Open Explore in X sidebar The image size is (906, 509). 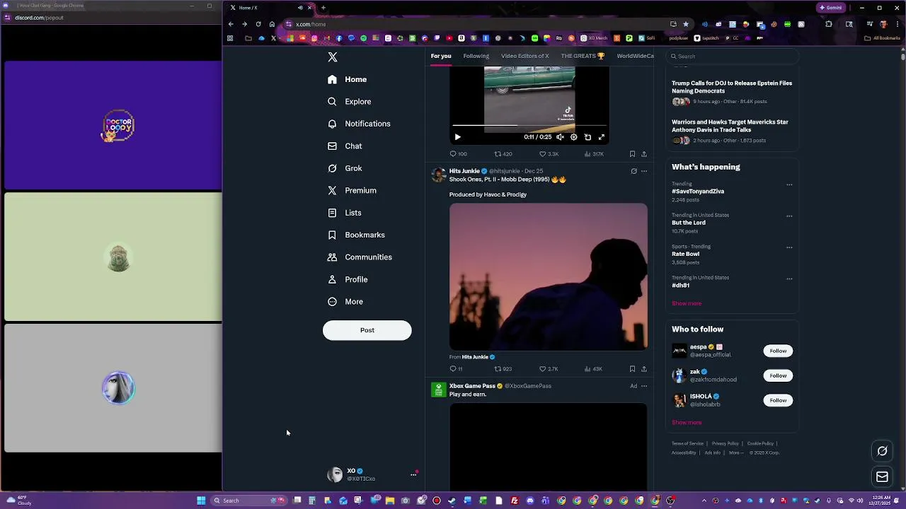(x=350, y=102)
